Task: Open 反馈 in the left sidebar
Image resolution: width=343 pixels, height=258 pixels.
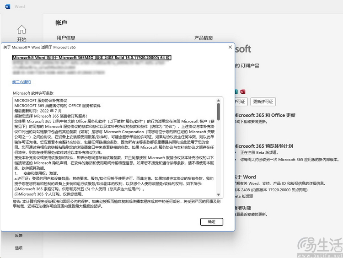Action: pyautogui.click(x=19, y=236)
